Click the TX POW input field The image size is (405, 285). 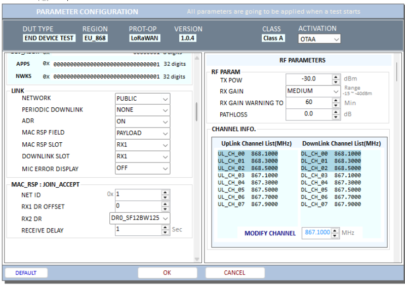click(x=309, y=79)
